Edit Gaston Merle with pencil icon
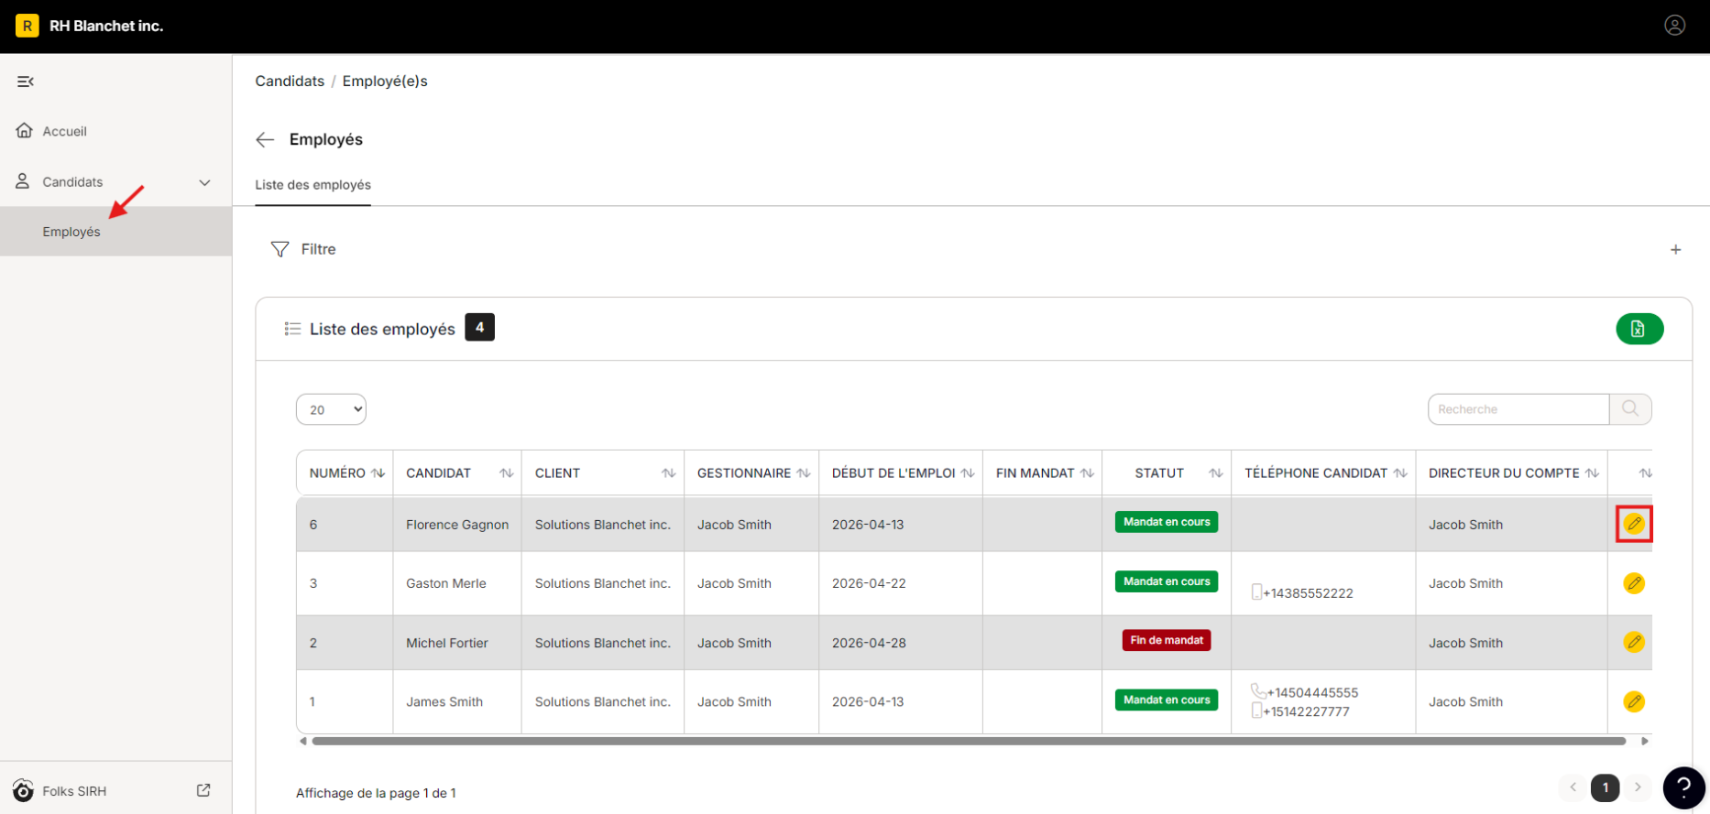The width and height of the screenshot is (1710, 814). (x=1634, y=583)
